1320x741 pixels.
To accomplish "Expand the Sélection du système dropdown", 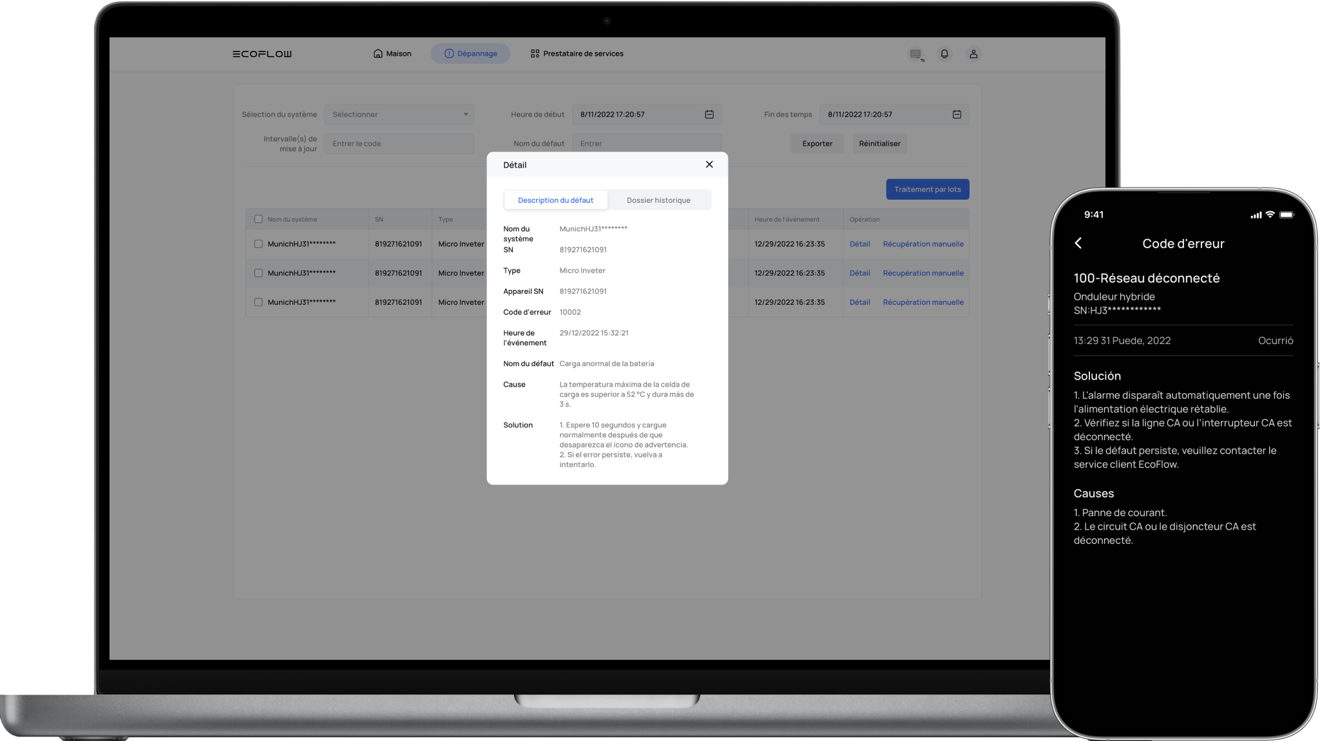I will [x=399, y=115].
